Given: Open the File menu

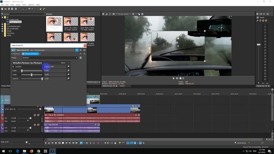Looking at the screenshot, I should (x=2, y=5).
